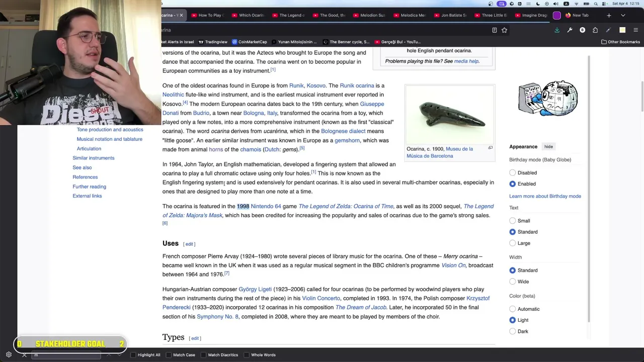The width and height of the screenshot is (644, 362).
Task: Select Automatic color mode
Action: (512, 309)
